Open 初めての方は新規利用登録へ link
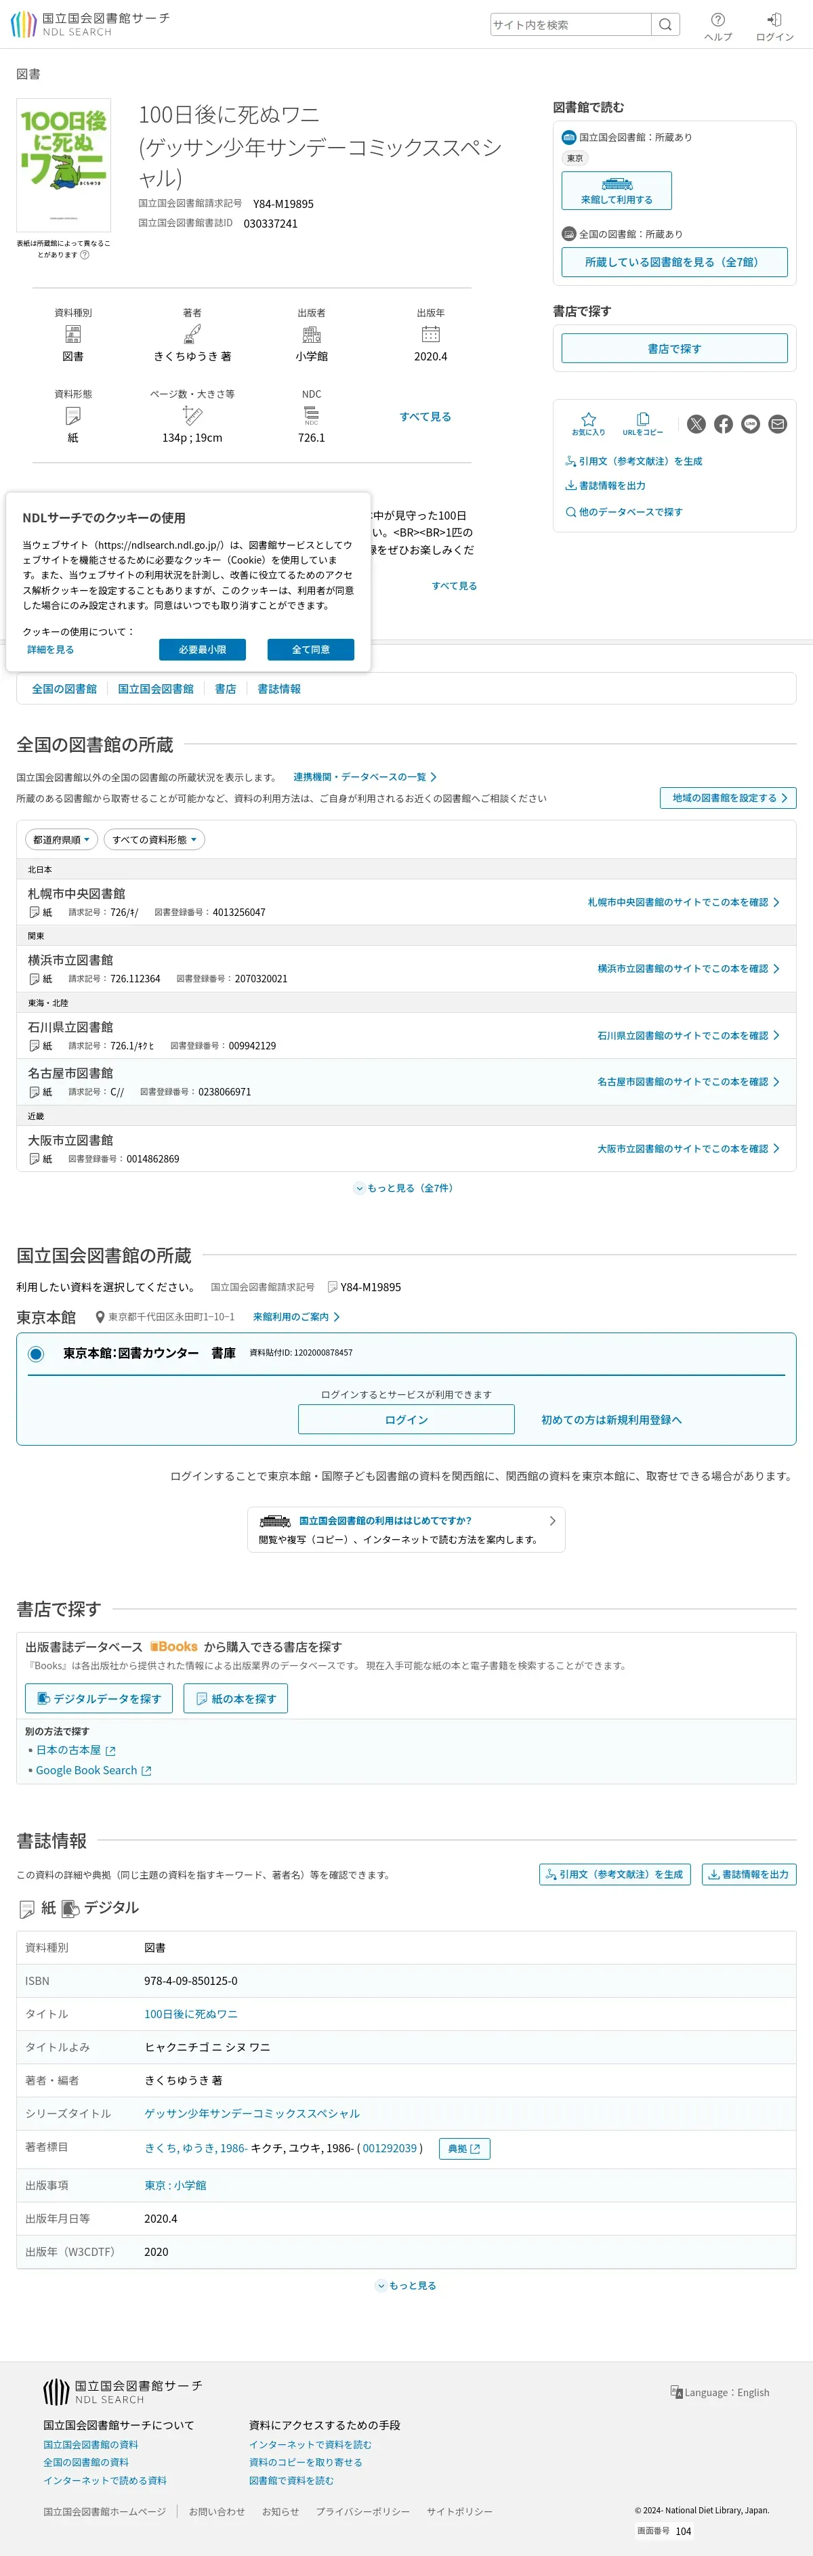 point(612,1419)
